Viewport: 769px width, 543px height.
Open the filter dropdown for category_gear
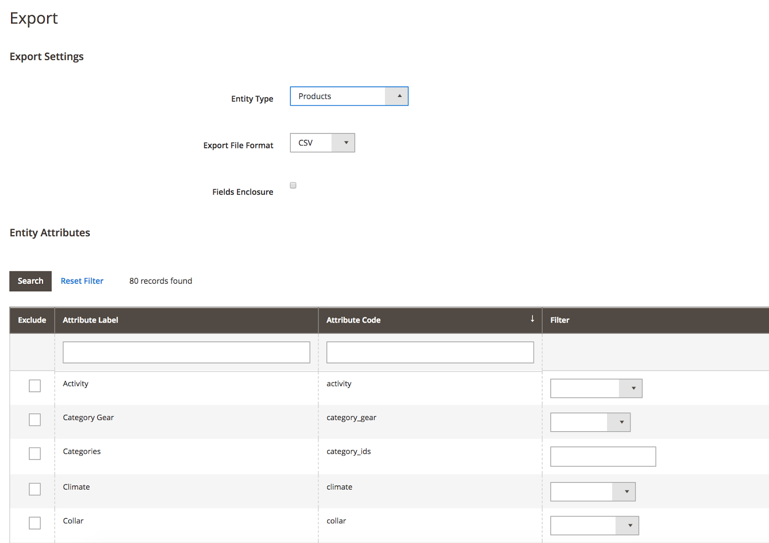[x=590, y=422]
